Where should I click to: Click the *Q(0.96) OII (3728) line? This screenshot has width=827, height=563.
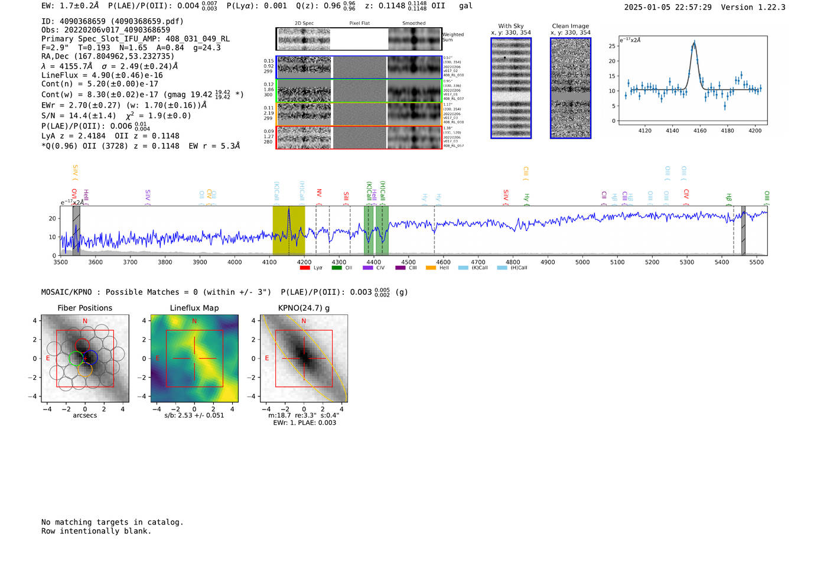[141, 146]
